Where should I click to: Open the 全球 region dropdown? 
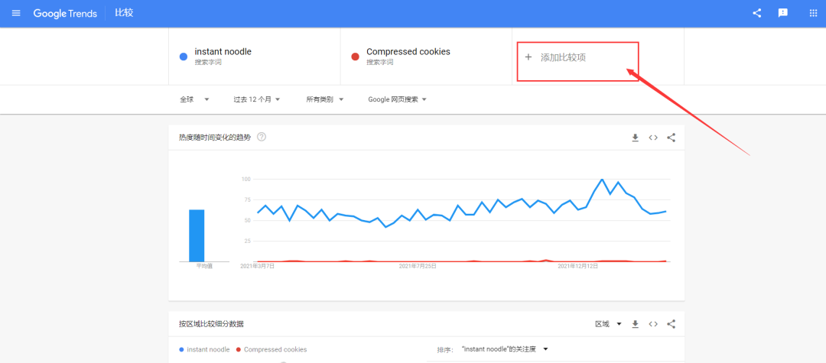pyautogui.click(x=194, y=99)
